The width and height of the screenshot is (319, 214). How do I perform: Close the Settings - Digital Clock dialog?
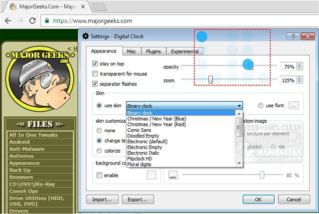[308, 36]
